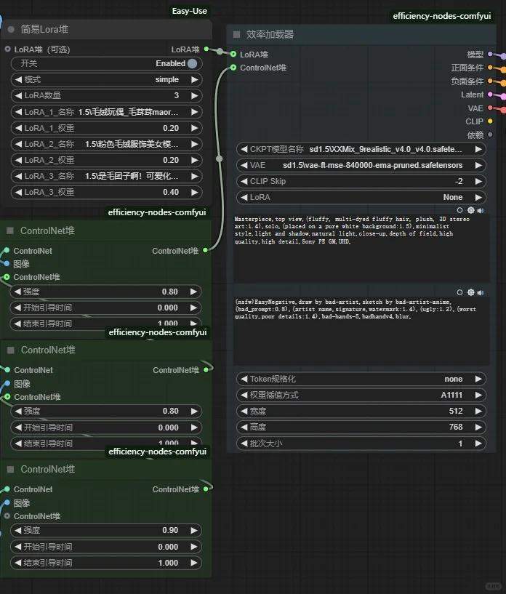Open the LoRA None dropdown
Image resolution: width=506 pixels, height=594 pixels.
pyautogui.click(x=361, y=197)
